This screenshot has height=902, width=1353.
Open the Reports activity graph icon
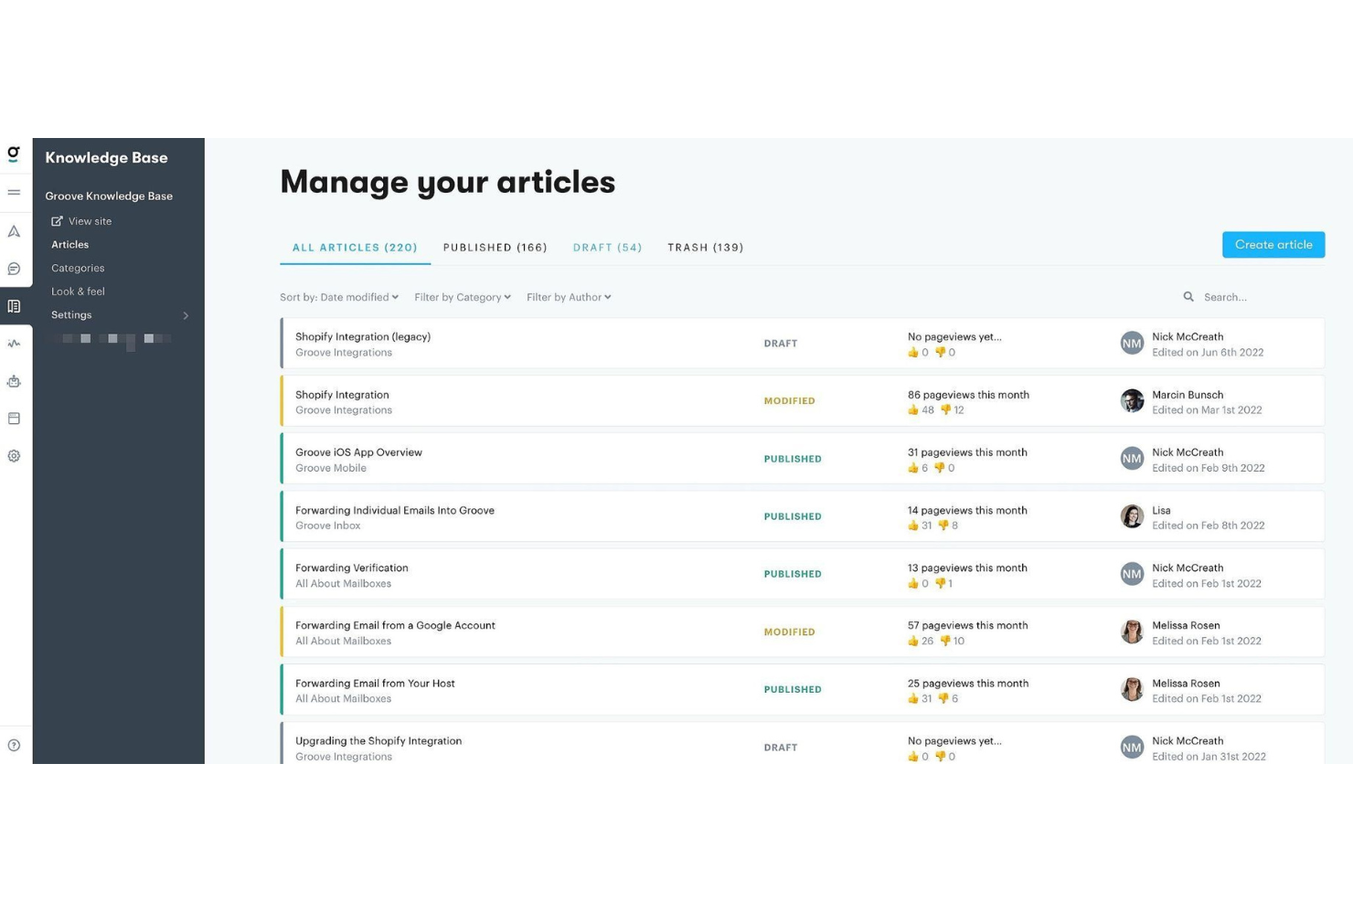click(14, 344)
